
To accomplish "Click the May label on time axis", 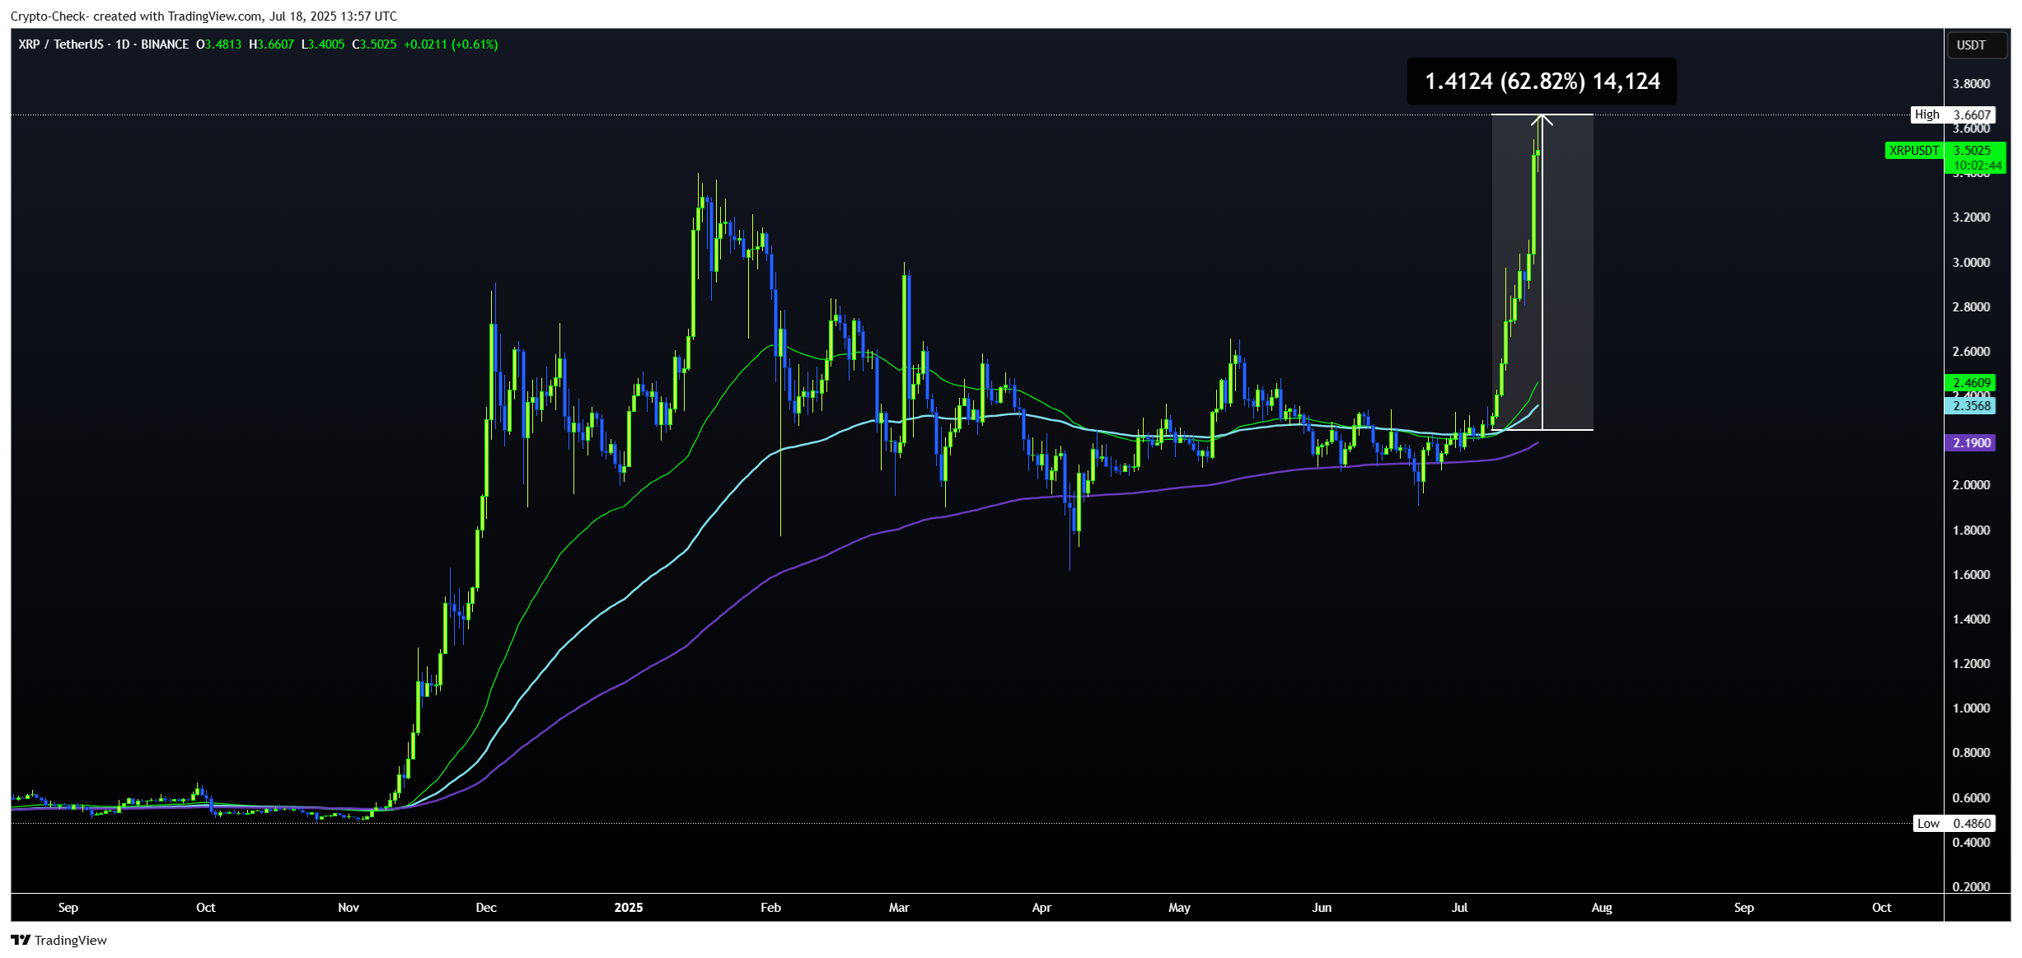I will point(1179,907).
